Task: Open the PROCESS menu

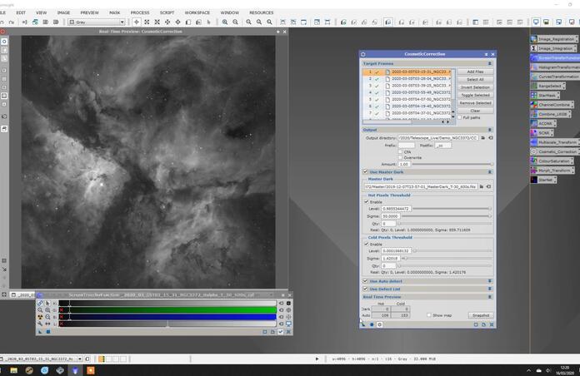Action: [140, 12]
